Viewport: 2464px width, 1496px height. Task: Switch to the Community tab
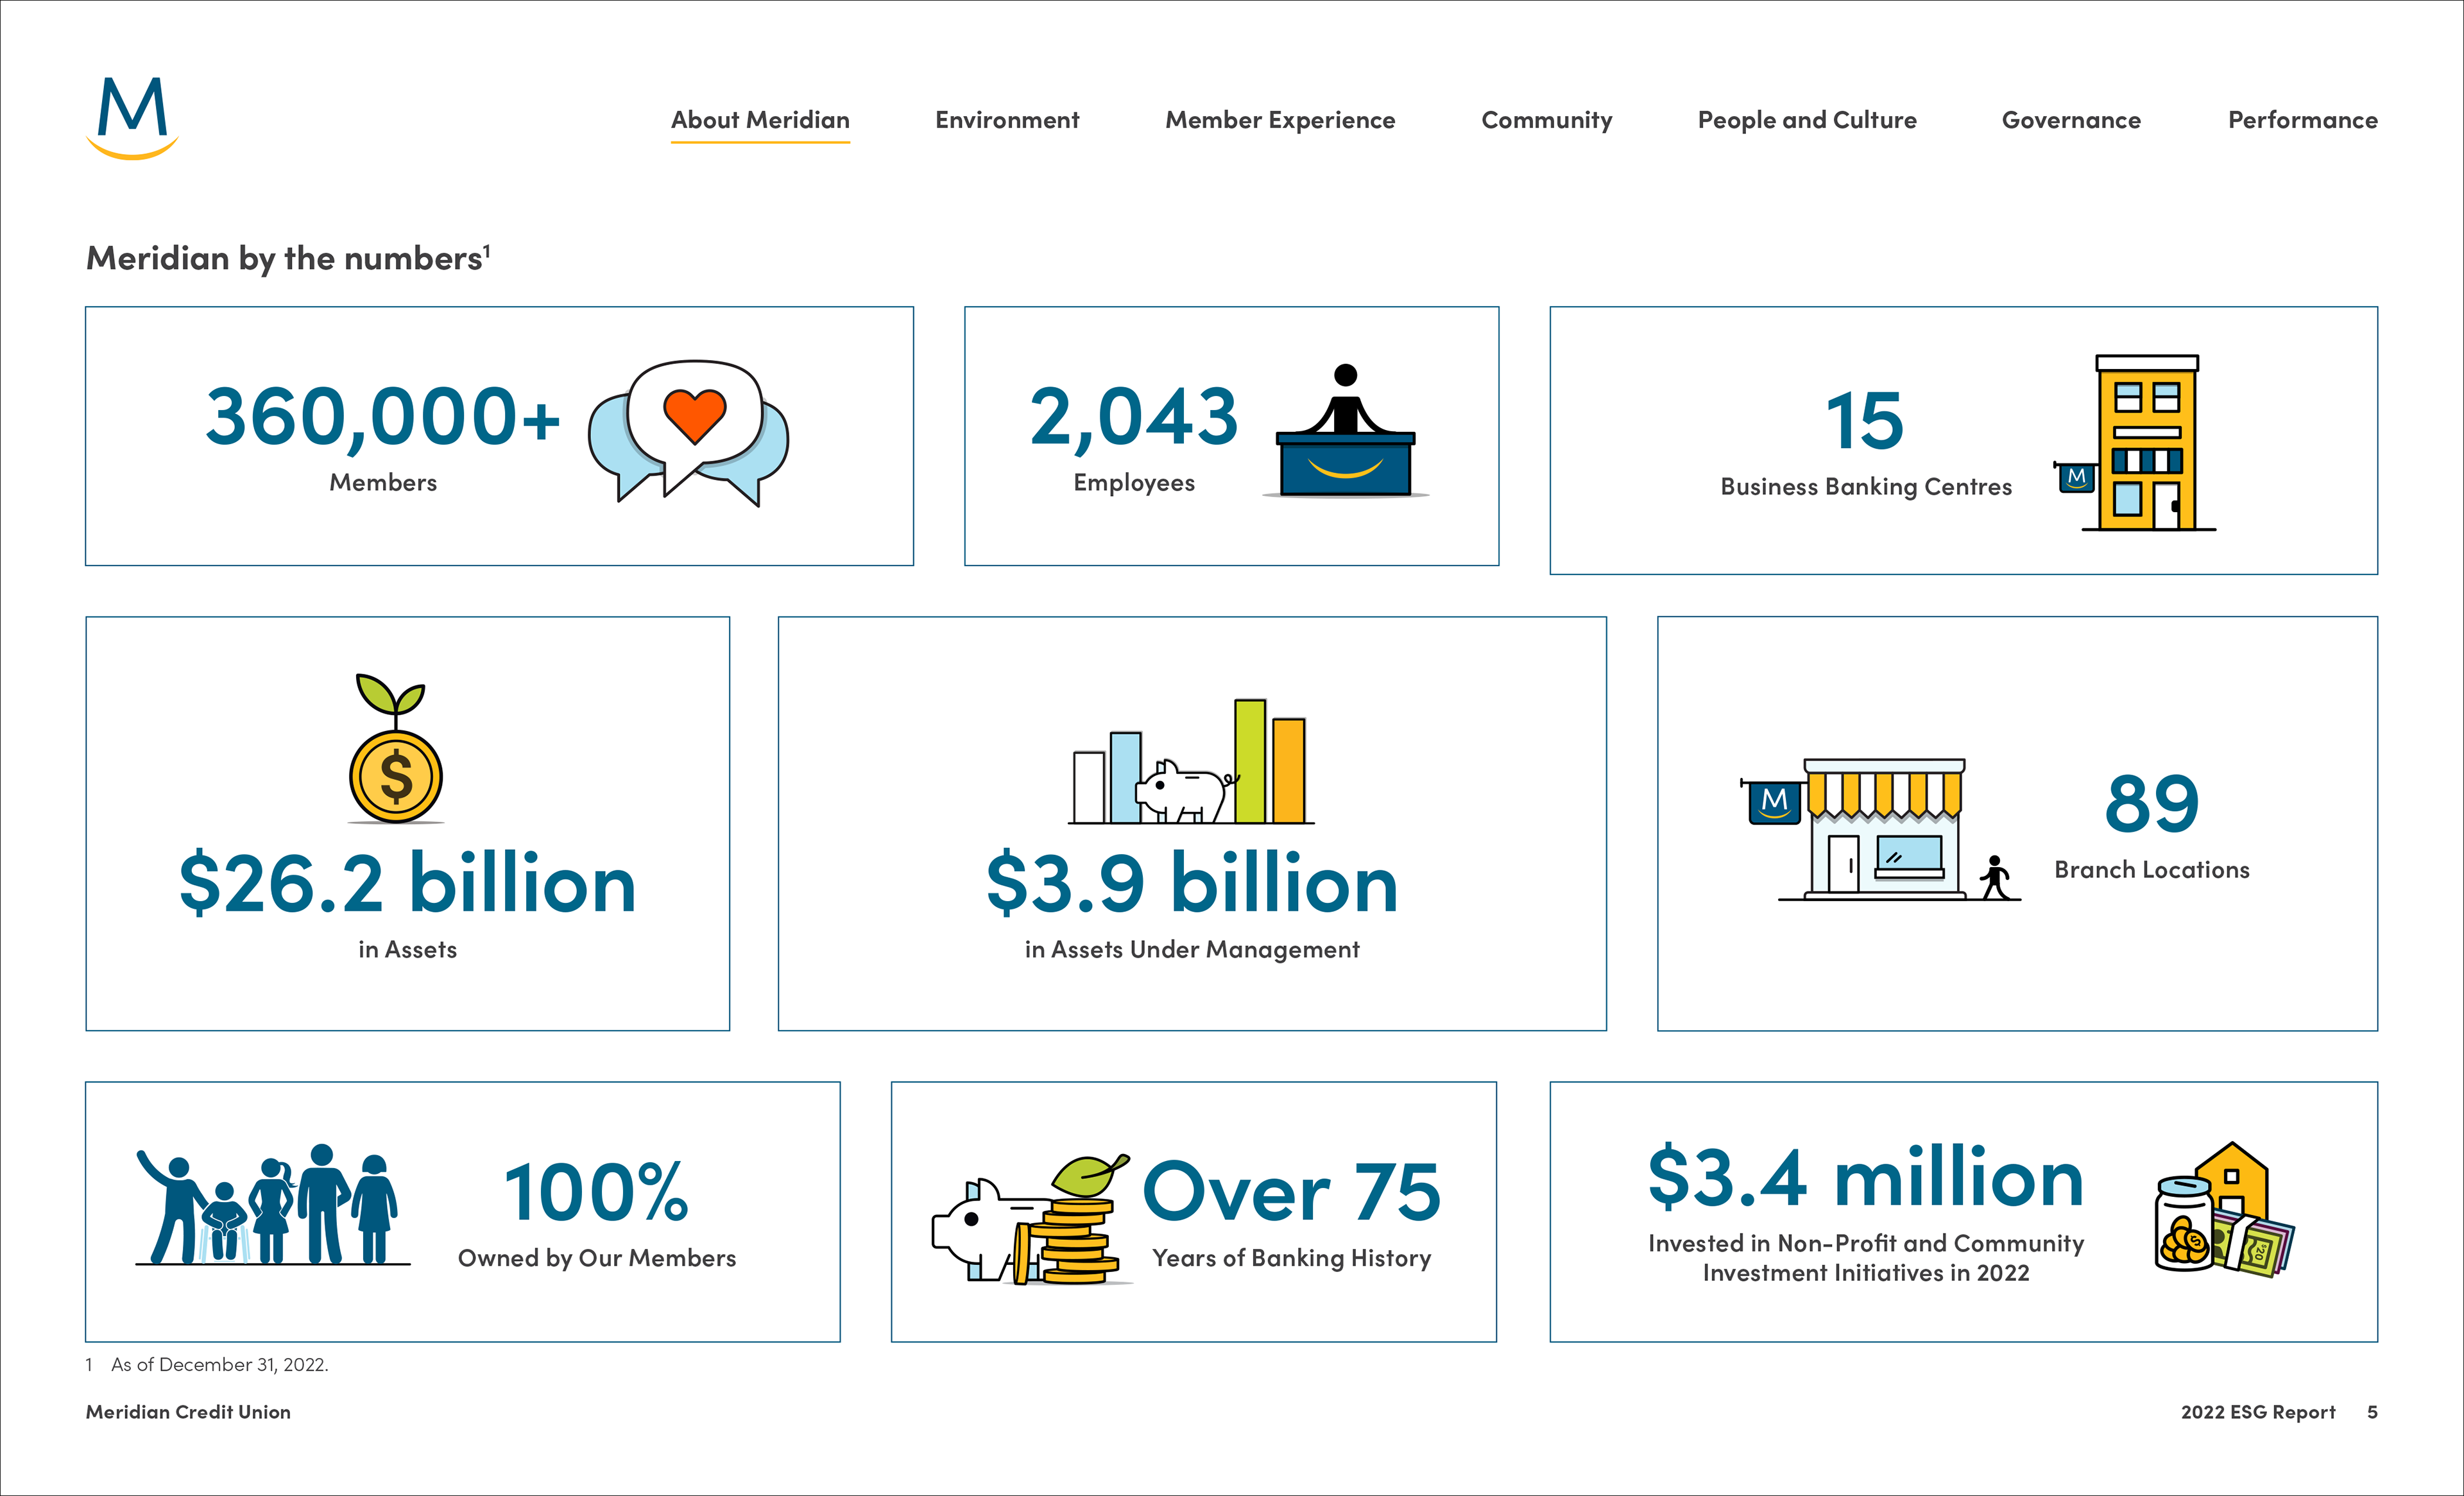tap(1546, 120)
